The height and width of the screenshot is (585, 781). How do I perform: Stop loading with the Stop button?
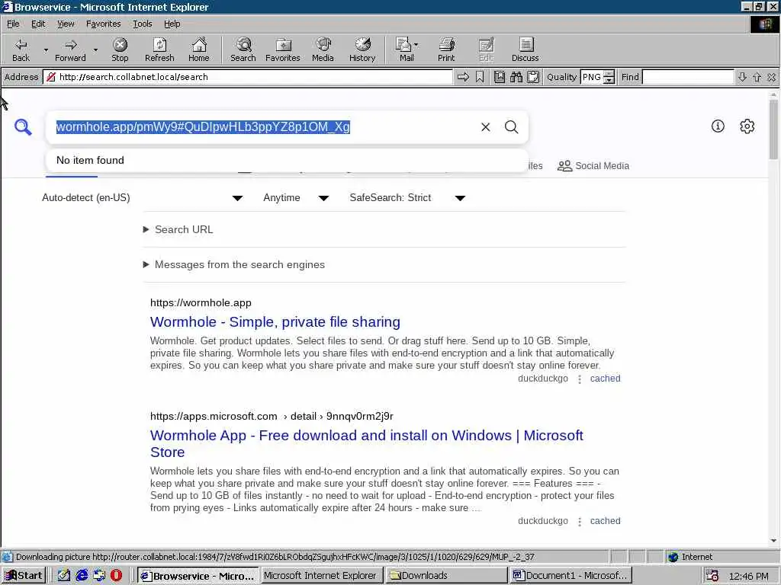[120, 50]
